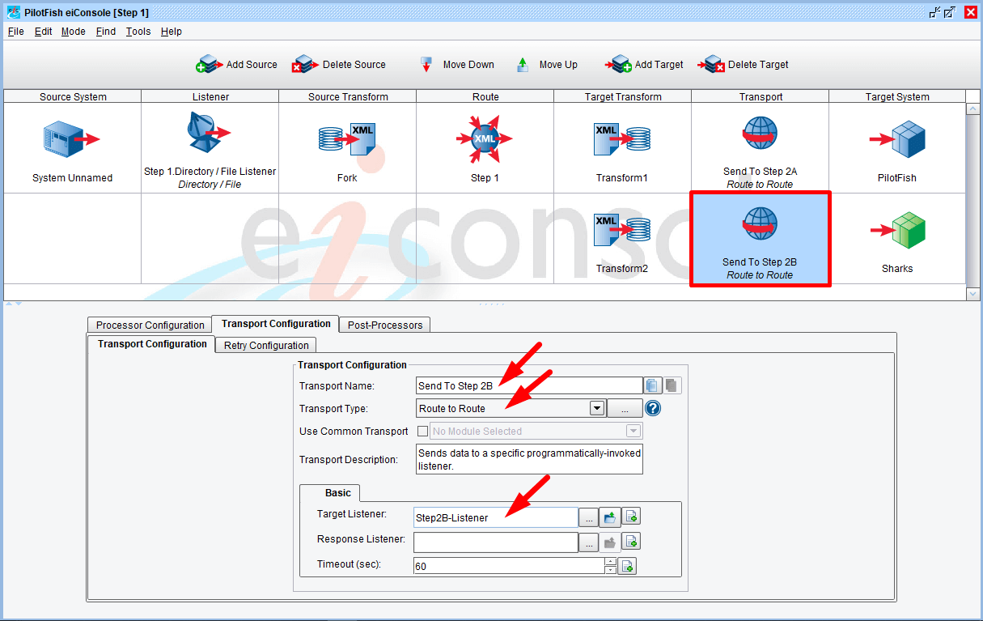
Task: Click the add-document icon next to Timeout
Action: tap(627, 566)
